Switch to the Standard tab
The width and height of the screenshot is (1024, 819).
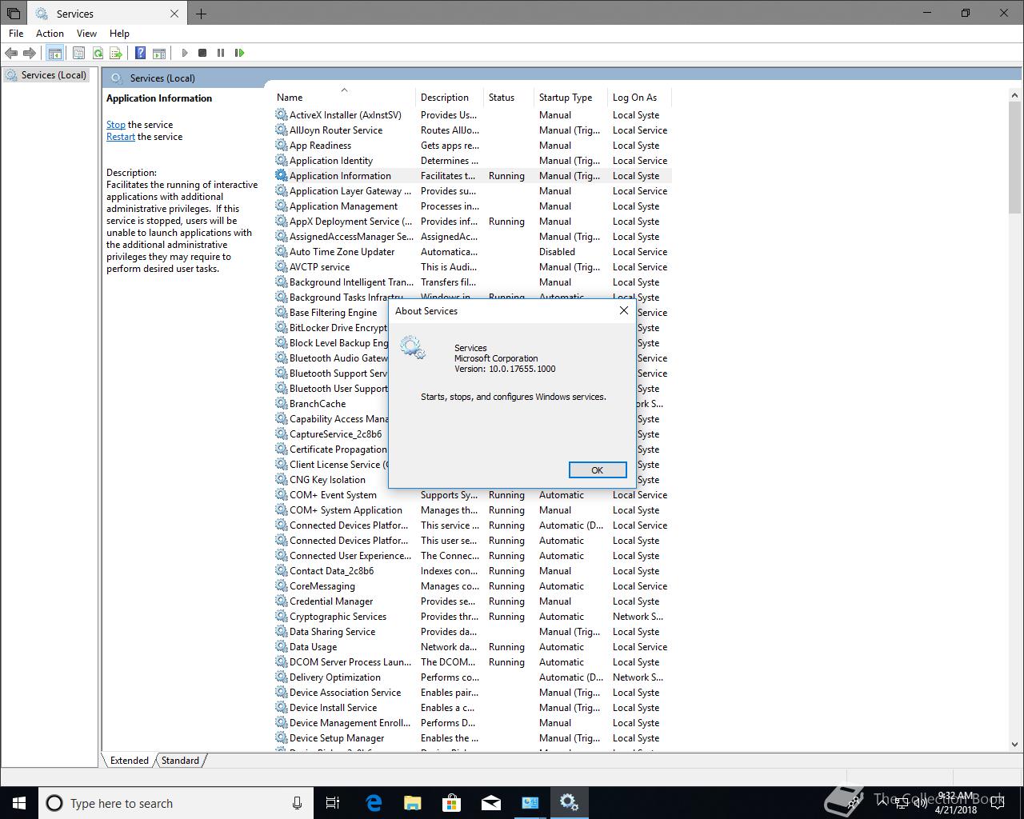click(x=180, y=761)
